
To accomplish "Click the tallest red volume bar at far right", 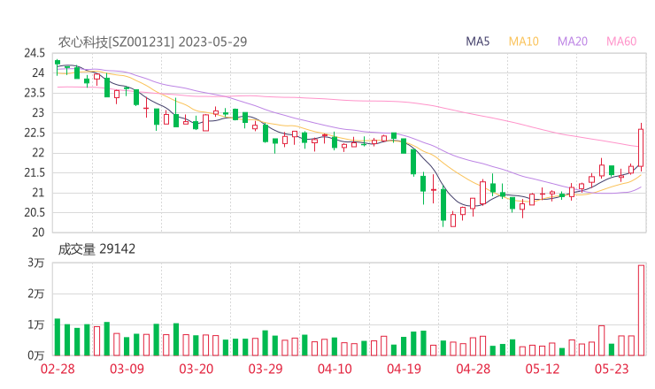I will [641, 310].
